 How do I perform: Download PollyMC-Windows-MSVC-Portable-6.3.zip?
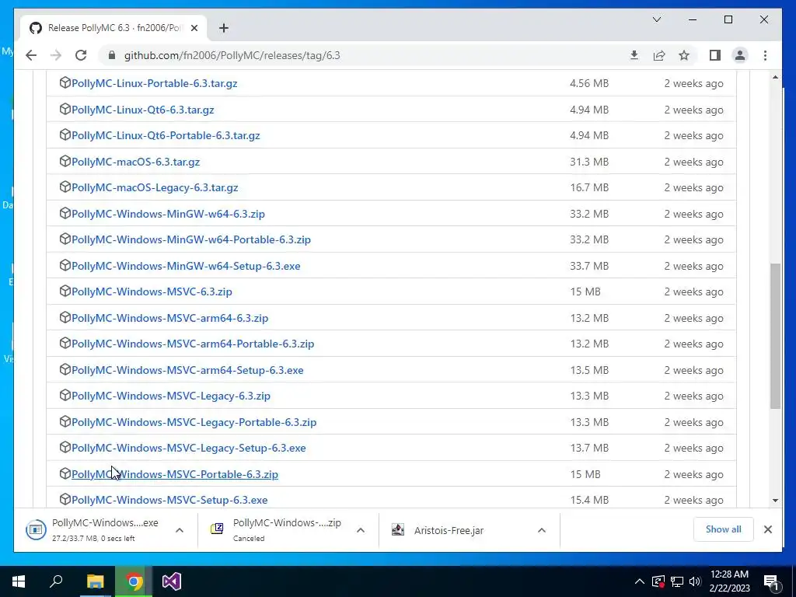pyautogui.click(x=175, y=474)
